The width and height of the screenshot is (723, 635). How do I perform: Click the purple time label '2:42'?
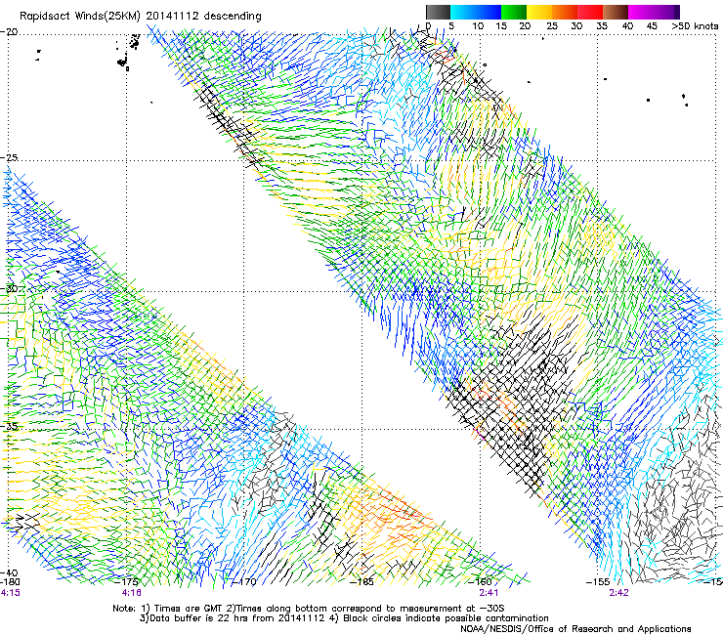pos(618,593)
